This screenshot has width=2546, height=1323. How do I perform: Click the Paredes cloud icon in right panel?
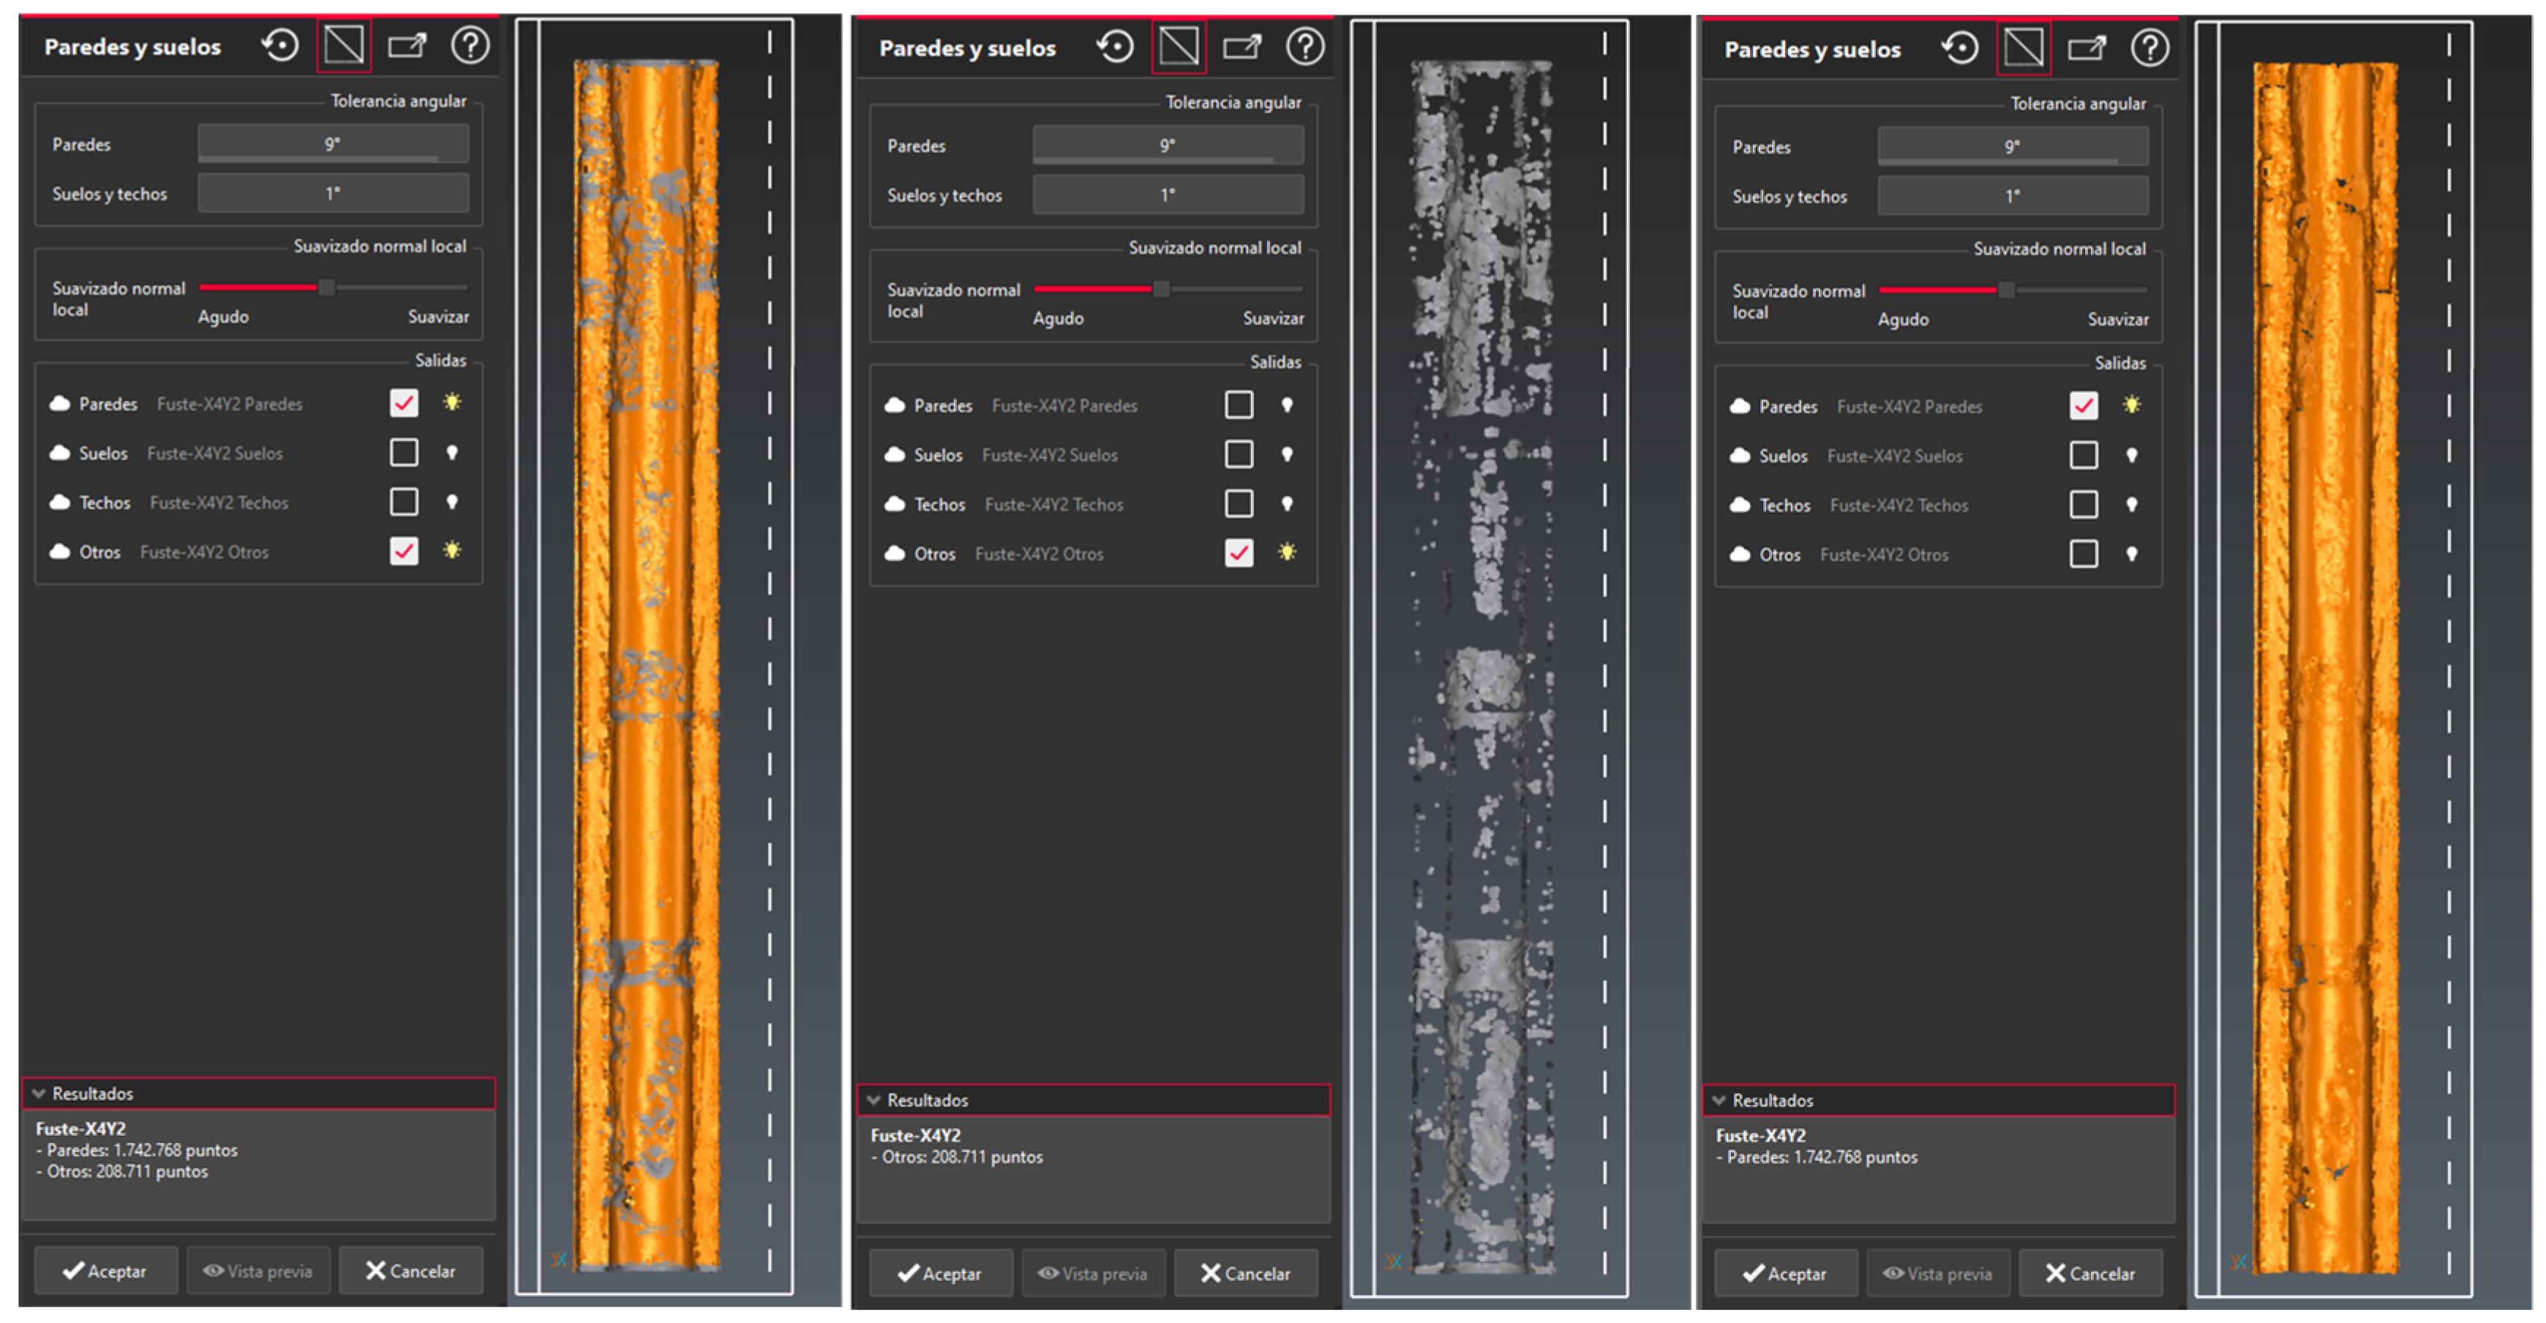[x=1740, y=407]
